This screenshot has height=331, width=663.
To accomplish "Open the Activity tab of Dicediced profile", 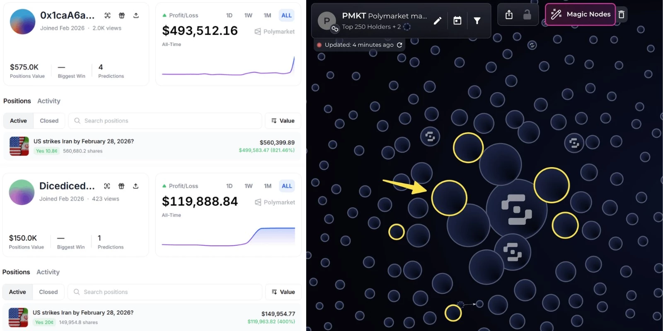I will pyautogui.click(x=48, y=272).
